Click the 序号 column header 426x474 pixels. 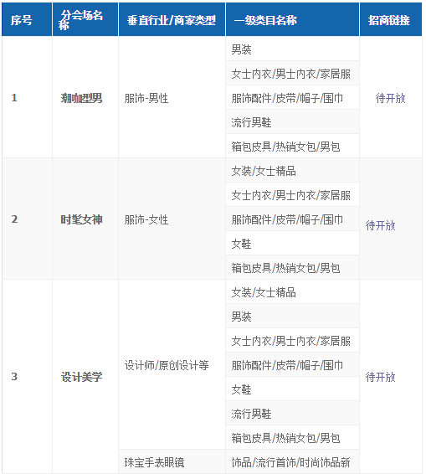point(27,19)
